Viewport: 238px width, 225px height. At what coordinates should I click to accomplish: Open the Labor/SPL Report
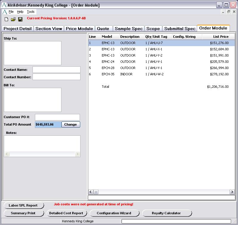23,205
